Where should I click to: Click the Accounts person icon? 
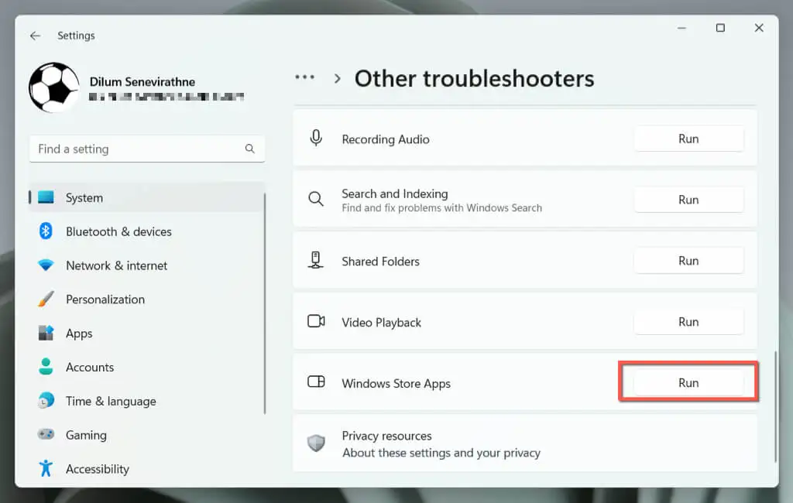(46, 368)
